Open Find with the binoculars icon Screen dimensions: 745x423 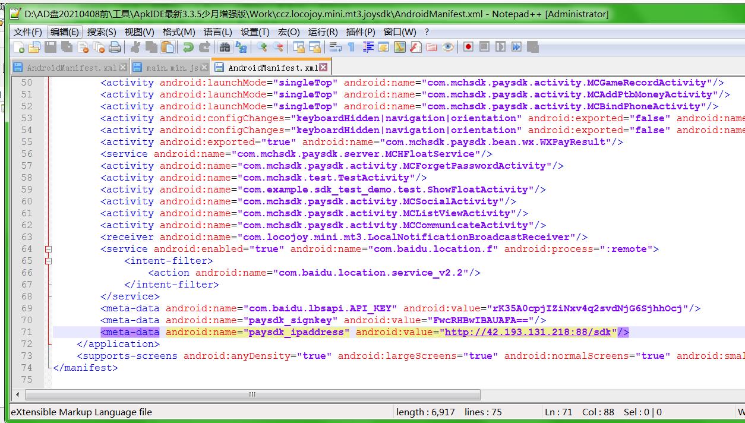[225, 48]
